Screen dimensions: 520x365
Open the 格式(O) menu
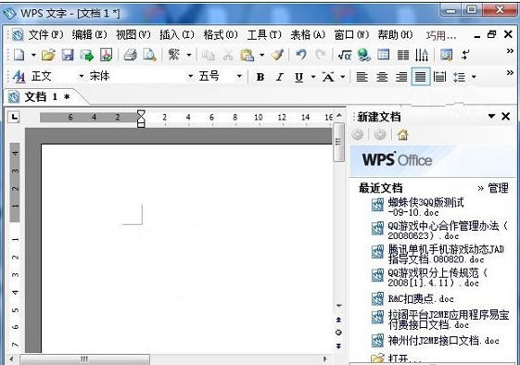click(221, 34)
